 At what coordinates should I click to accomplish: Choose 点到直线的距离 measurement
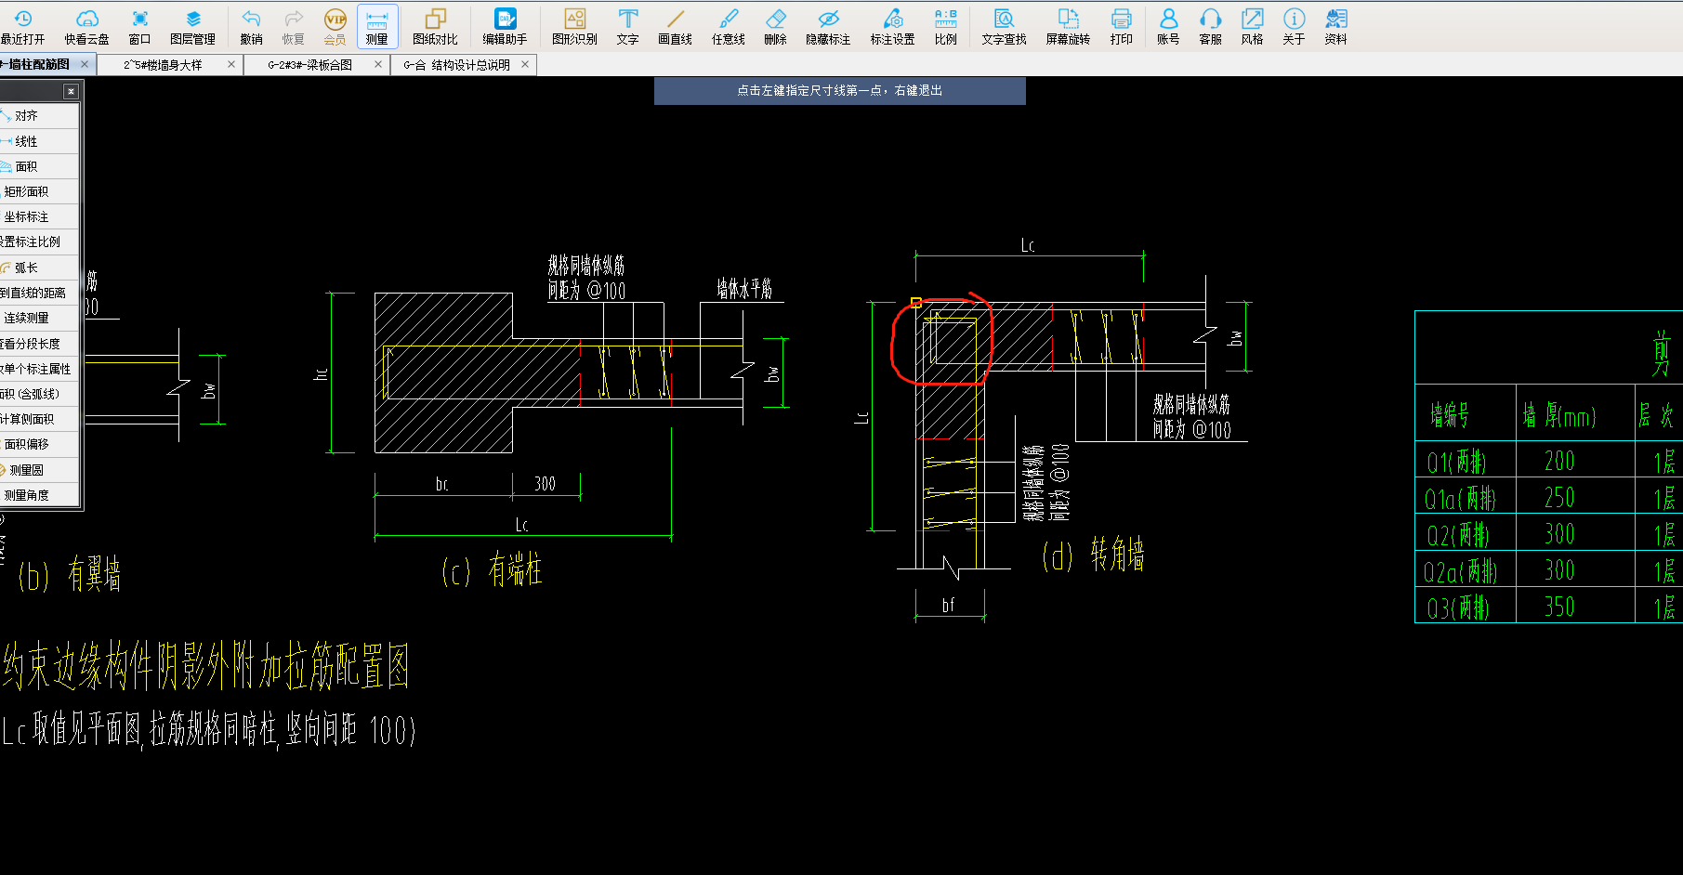pos(39,293)
